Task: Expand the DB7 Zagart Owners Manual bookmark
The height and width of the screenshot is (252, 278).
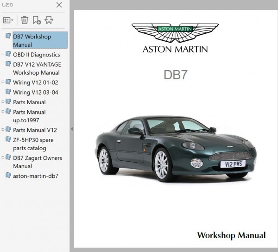Action: point(3,157)
